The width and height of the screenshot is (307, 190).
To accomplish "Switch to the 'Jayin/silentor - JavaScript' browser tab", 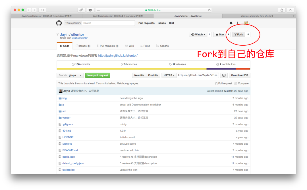I will tap(188, 16).
